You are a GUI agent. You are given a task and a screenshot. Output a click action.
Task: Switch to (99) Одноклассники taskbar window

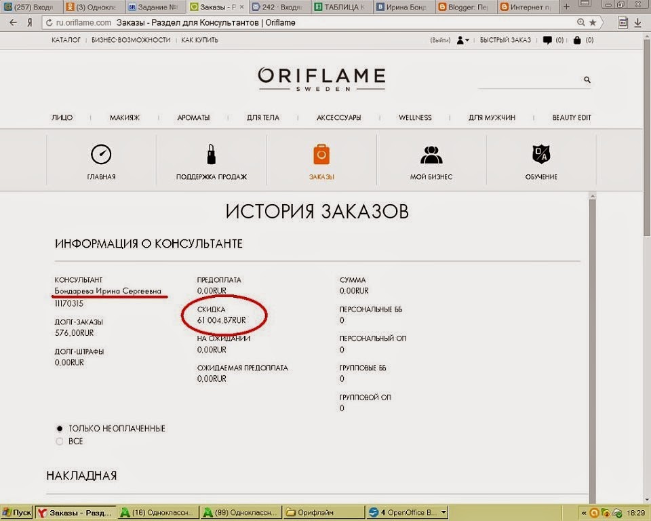(240, 513)
